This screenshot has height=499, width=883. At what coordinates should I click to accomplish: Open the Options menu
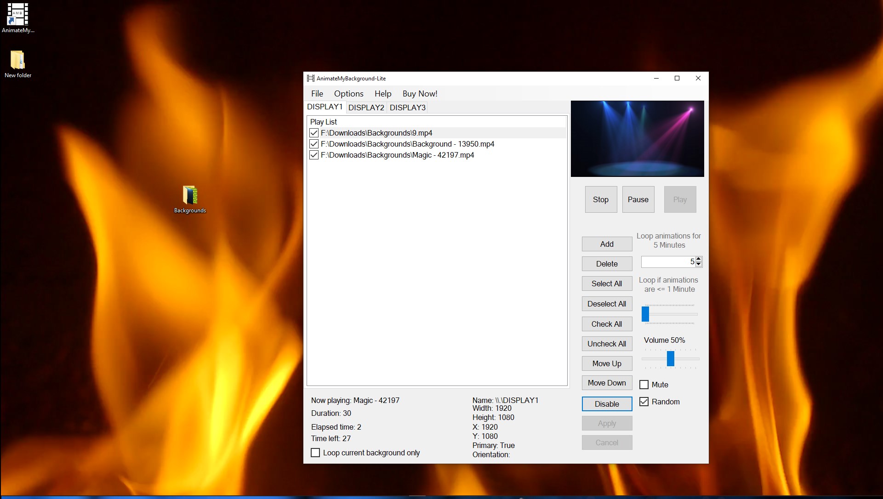coord(348,94)
